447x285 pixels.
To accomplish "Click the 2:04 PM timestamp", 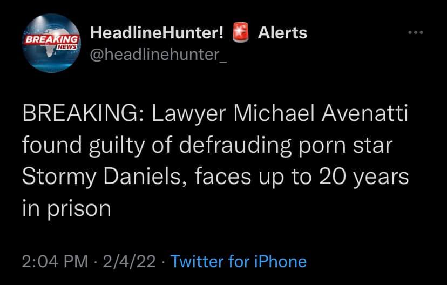I will [x=55, y=262].
